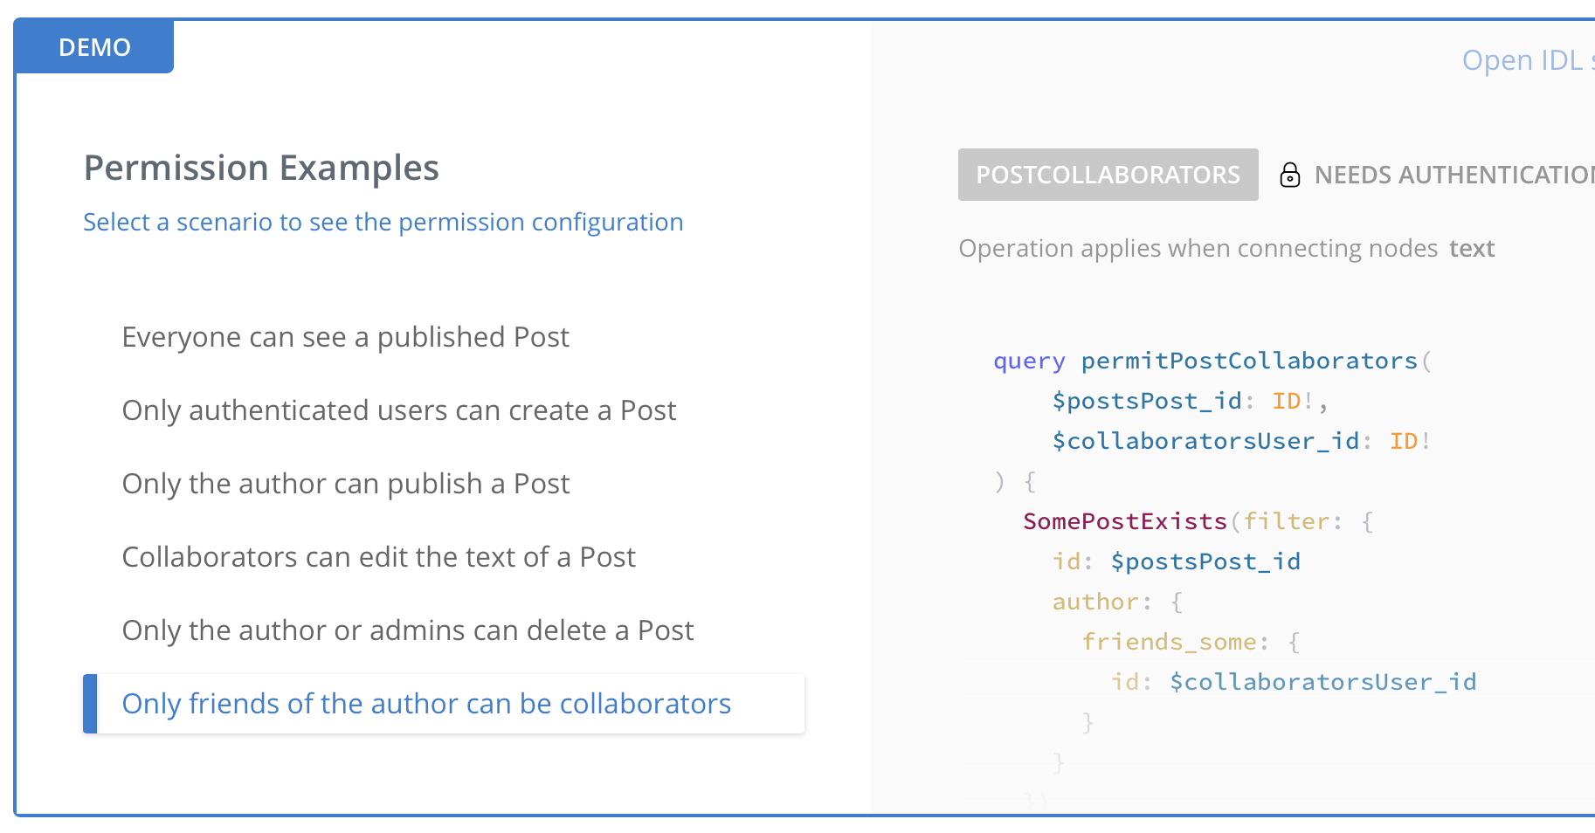This screenshot has height=833, width=1595.
Task: Click the lock icon next to NEEDS AUTHENTICATION
Action: [1290, 175]
